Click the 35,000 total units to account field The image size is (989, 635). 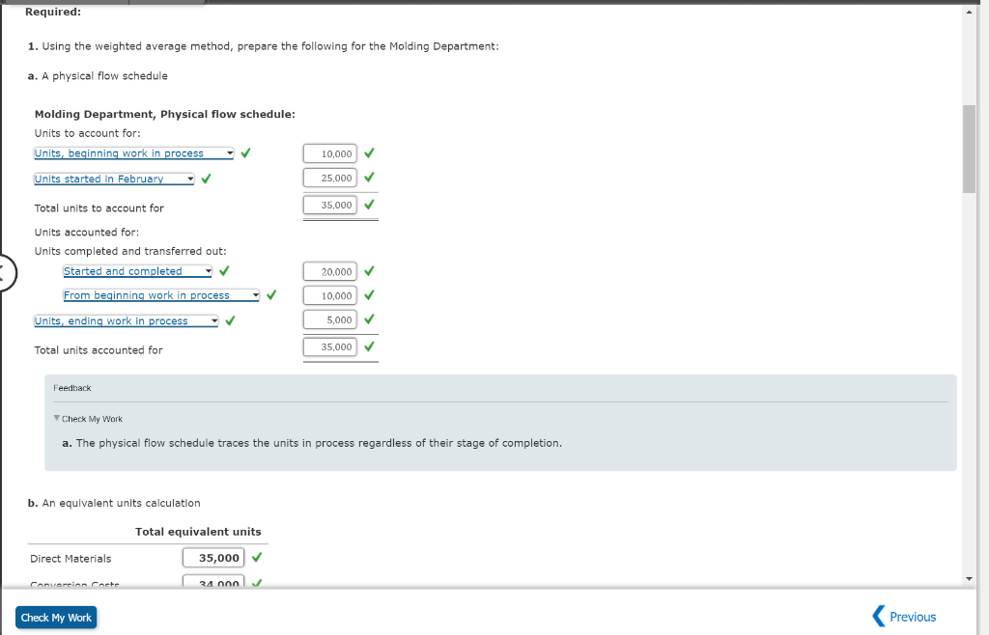[x=330, y=205]
